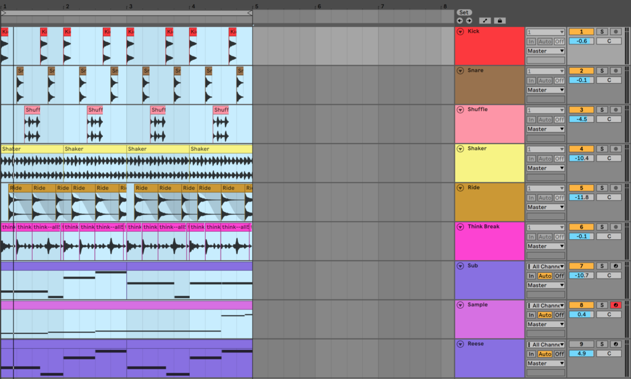Mute the Shuffle track via activator 3
Viewport: 631px width, 379px height.
(x=581, y=110)
